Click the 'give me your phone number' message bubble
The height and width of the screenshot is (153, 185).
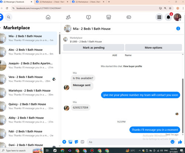tap(141, 95)
